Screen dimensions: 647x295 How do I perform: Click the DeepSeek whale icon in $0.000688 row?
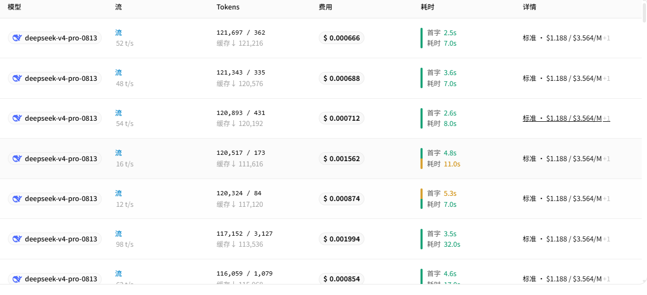[17, 78]
